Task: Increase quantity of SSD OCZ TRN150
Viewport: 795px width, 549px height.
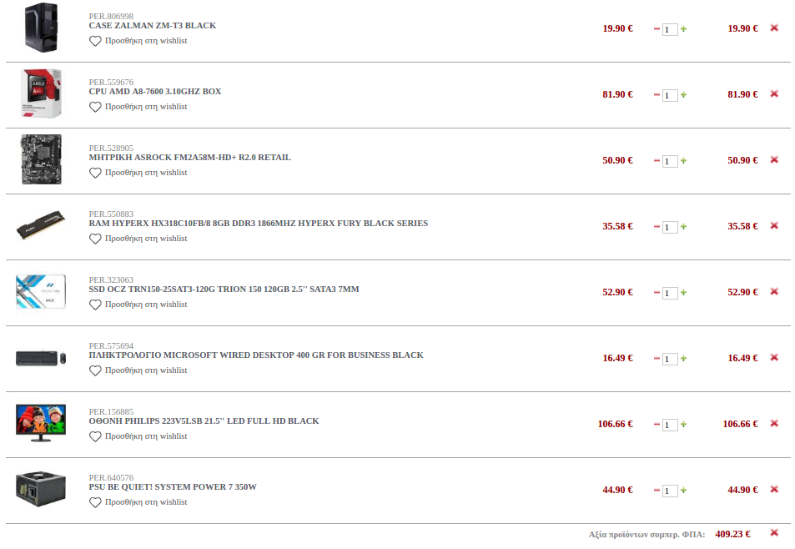Action: click(x=683, y=293)
